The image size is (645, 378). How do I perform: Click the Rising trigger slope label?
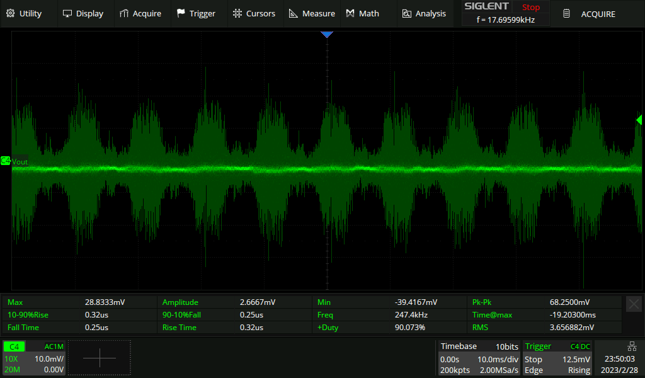tap(579, 370)
